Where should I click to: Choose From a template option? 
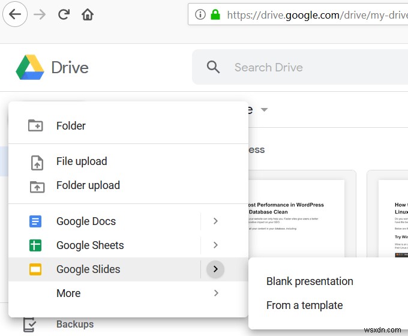coord(304,305)
